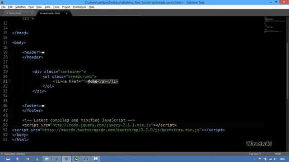Open Google Chrome from the taskbar
The image size is (289, 162).
click(x=28, y=159)
